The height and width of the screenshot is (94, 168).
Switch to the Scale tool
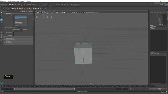pos(1,25)
